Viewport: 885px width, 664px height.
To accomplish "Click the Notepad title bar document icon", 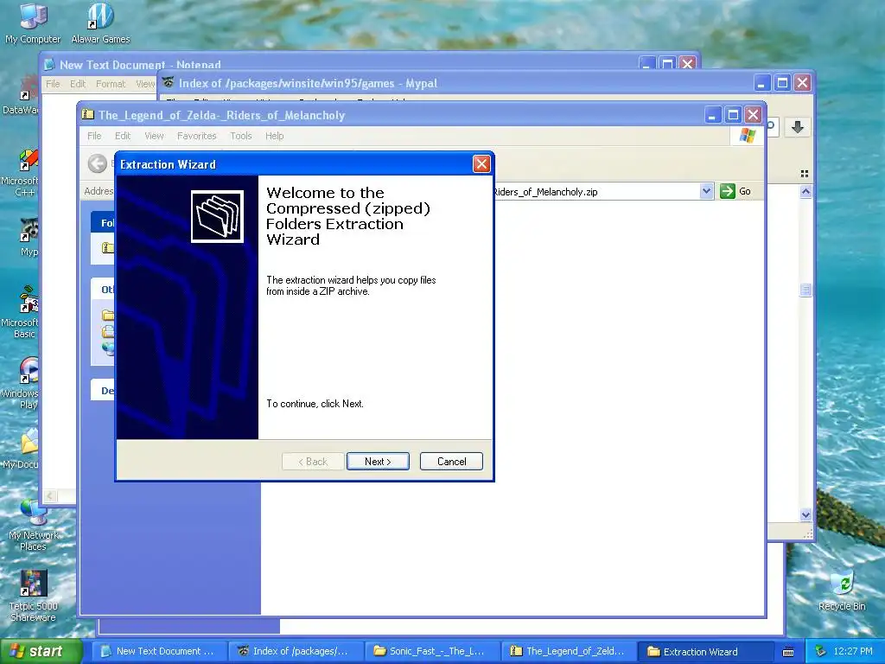I will [x=49, y=64].
